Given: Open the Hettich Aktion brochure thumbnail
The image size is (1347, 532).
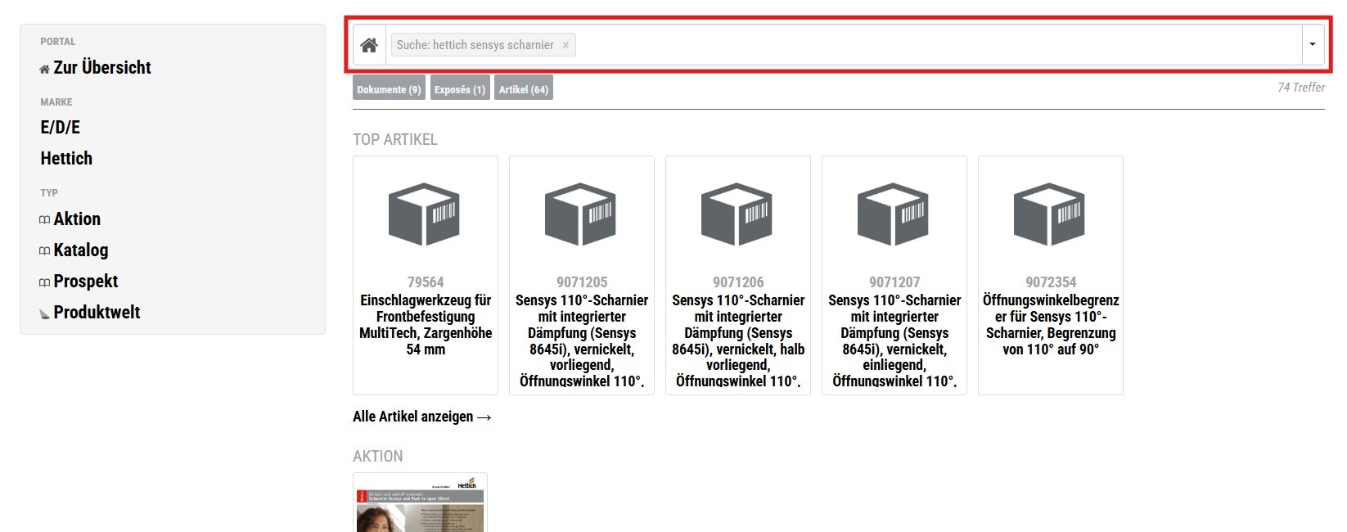Looking at the screenshot, I should click(x=420, y=503).
